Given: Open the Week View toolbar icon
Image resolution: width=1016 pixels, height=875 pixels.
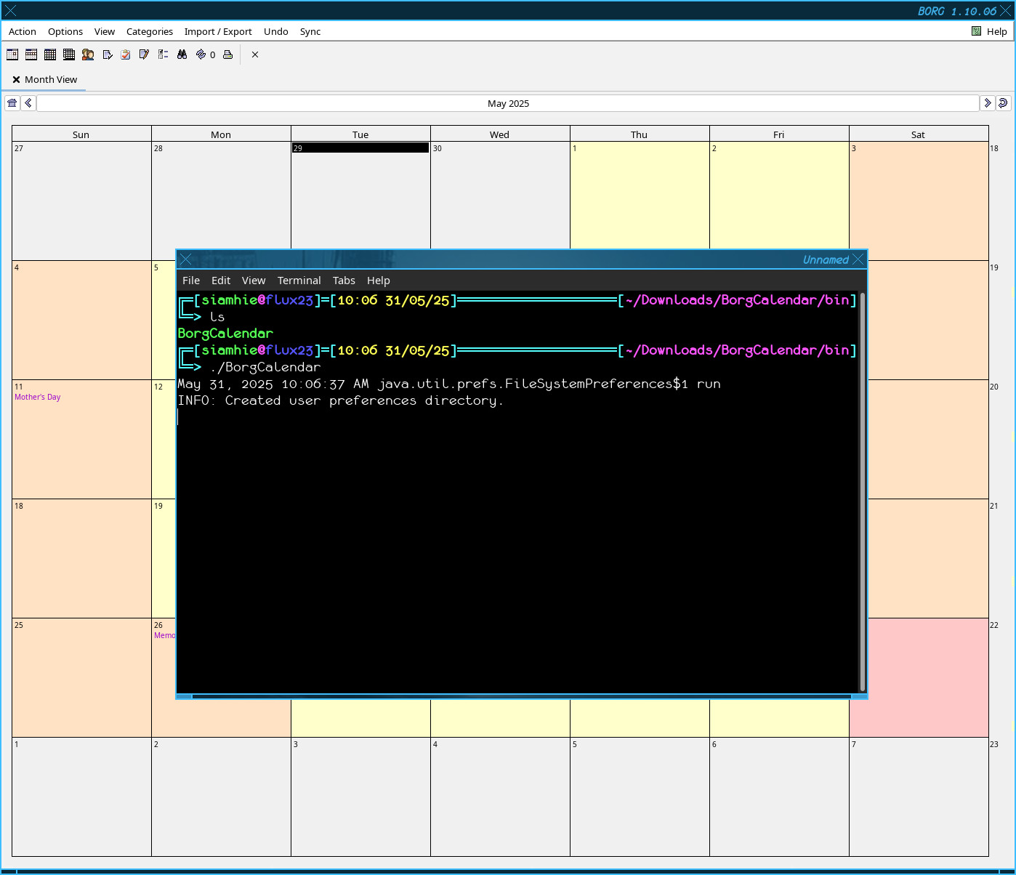Looking at the screenshot, I should pyautogui.click(x=31, y=55).
